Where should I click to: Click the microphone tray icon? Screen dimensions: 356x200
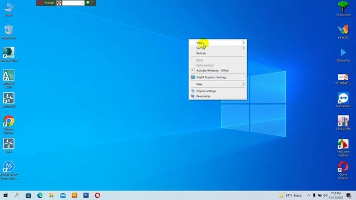[x=314, y=195]
